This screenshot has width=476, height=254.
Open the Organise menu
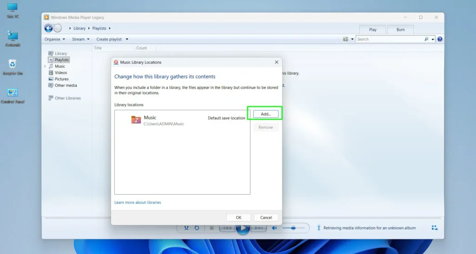pyautogui.click(x=55, y=39)
